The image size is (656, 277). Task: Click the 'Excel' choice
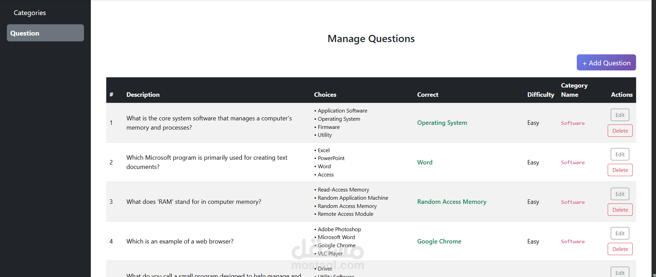coord(324,150)
